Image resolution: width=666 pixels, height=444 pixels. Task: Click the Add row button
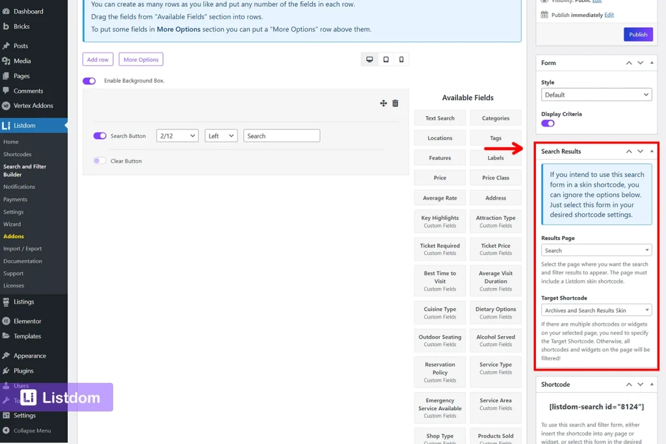(x=98, y=59)
